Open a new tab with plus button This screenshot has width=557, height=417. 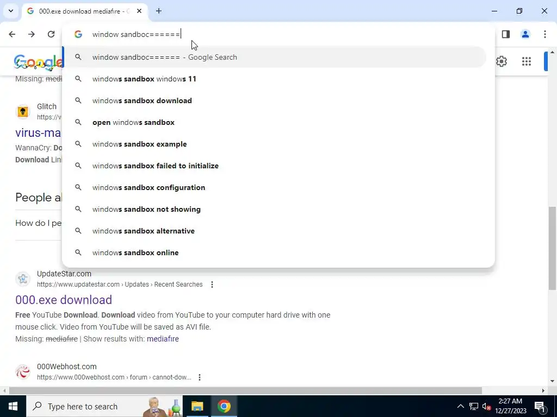point(158,11)
